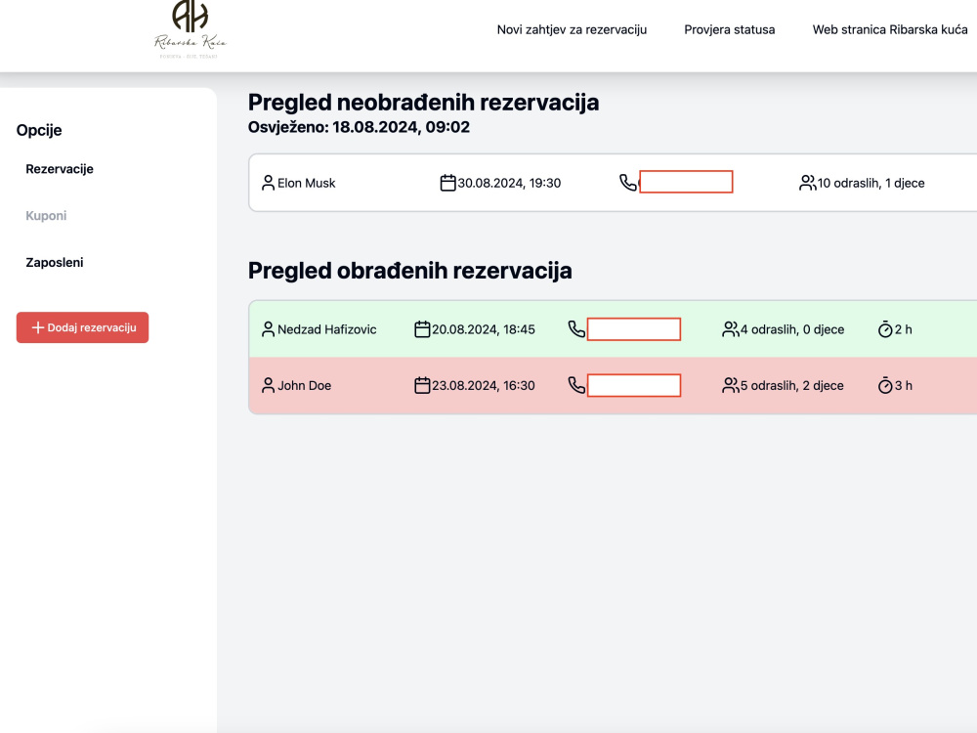This screenshot has width=977, height=733.
Task: Click the calendar icon beside 23.08.2024, 16:30
Action: click(422, 385)
